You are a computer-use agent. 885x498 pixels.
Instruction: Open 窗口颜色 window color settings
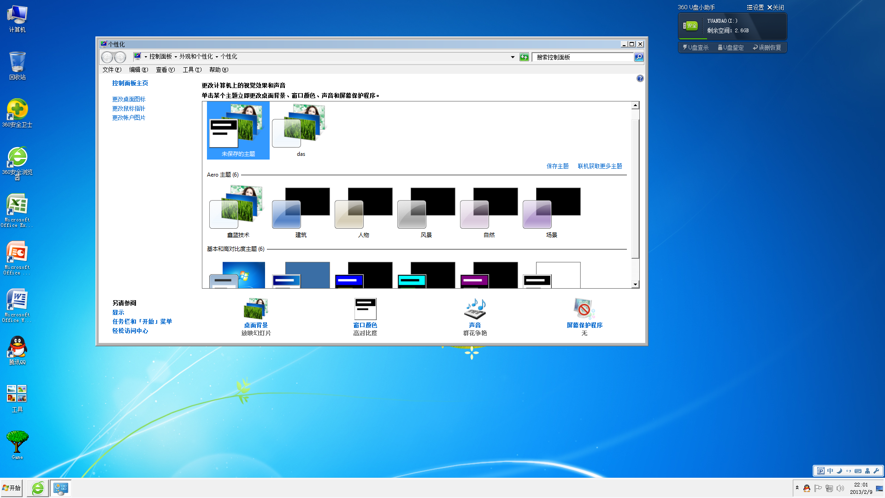365,316
